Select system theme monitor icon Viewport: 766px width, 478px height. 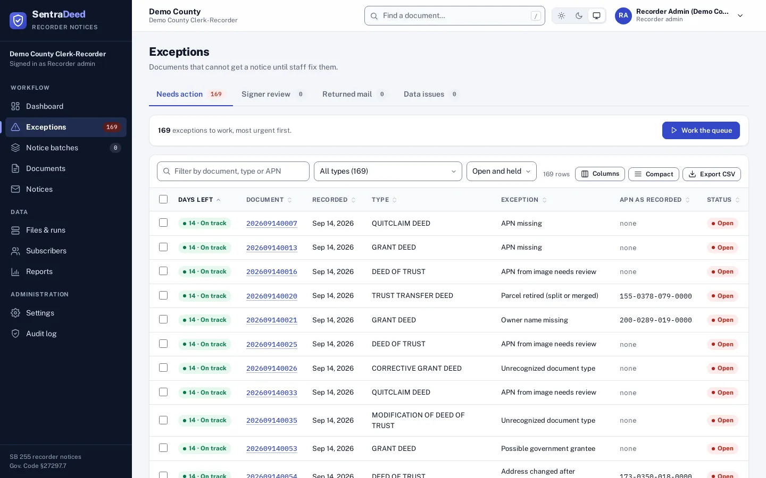596,16
